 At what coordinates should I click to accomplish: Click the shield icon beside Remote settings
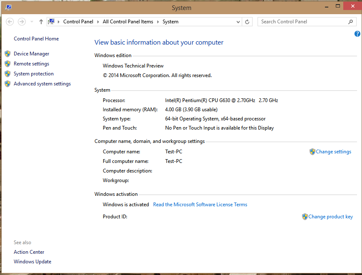[x=7, y=64]
